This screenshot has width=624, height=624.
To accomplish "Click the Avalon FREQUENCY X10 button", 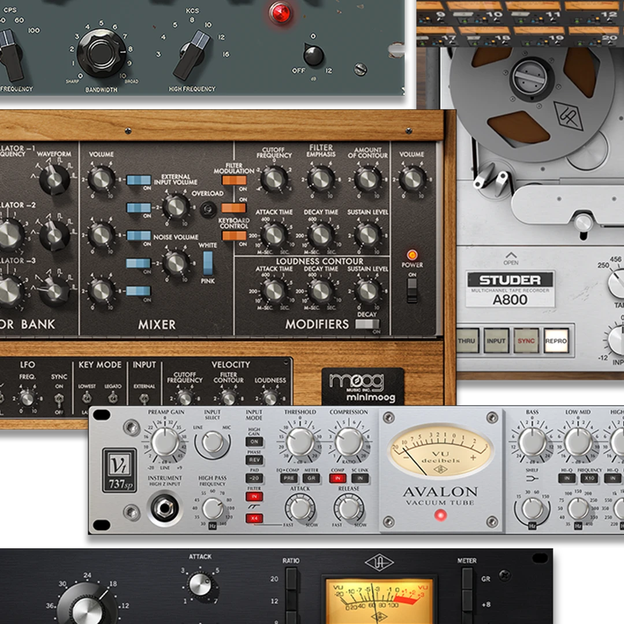I will click(x=589, y=478).
